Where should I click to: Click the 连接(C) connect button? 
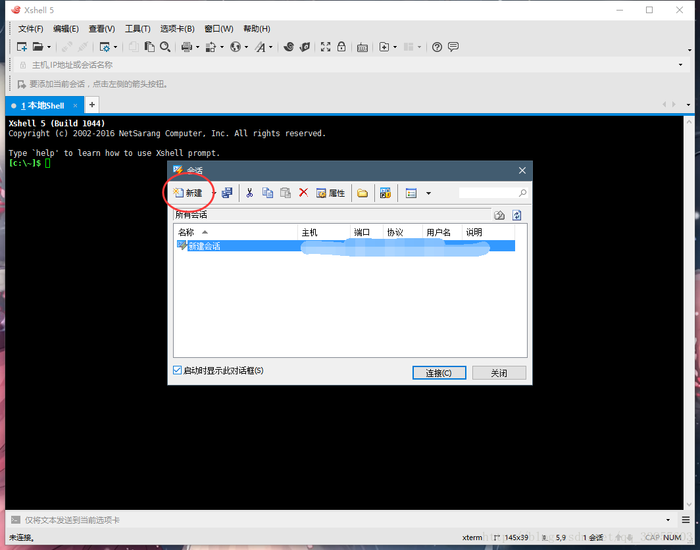coord(439,373)
